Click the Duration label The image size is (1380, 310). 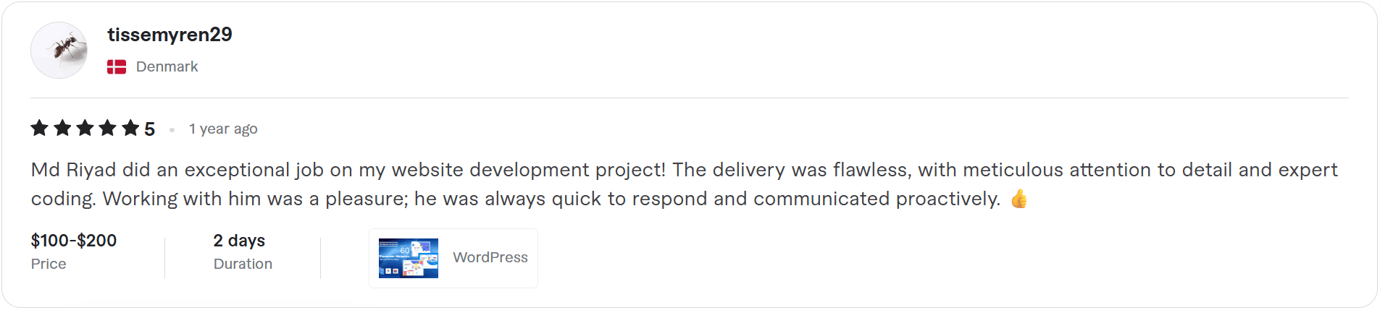[x=243, y=264]
